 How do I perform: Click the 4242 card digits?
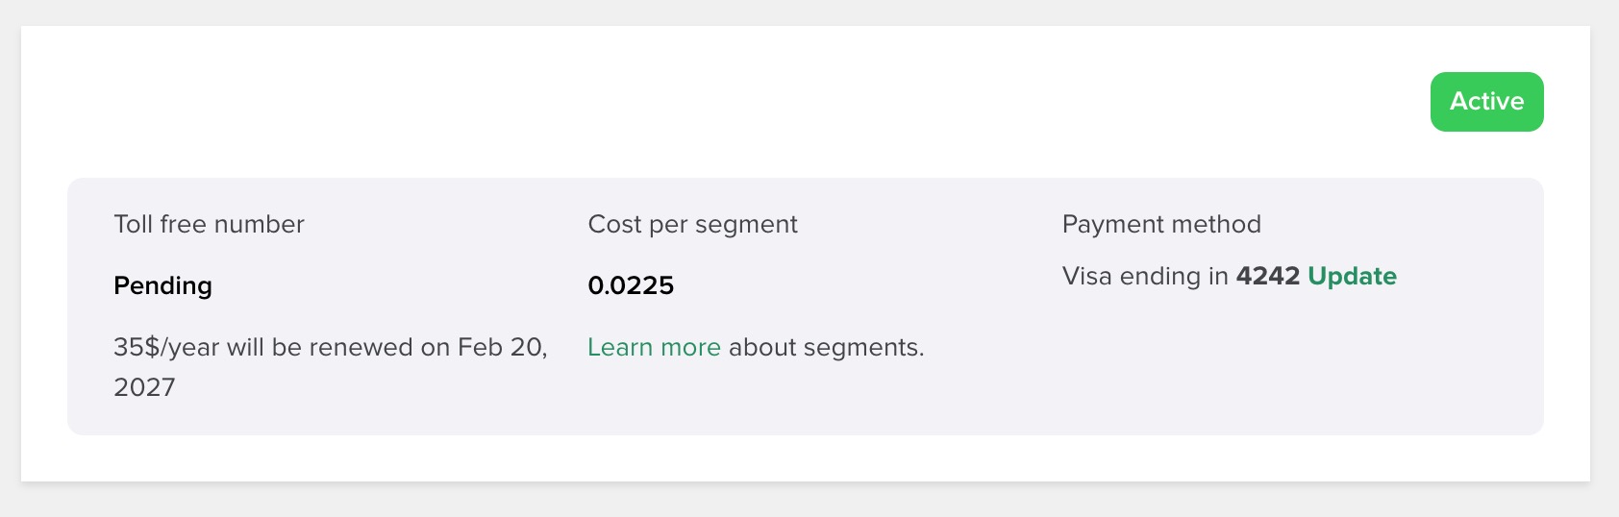(x=1267, y=277)
